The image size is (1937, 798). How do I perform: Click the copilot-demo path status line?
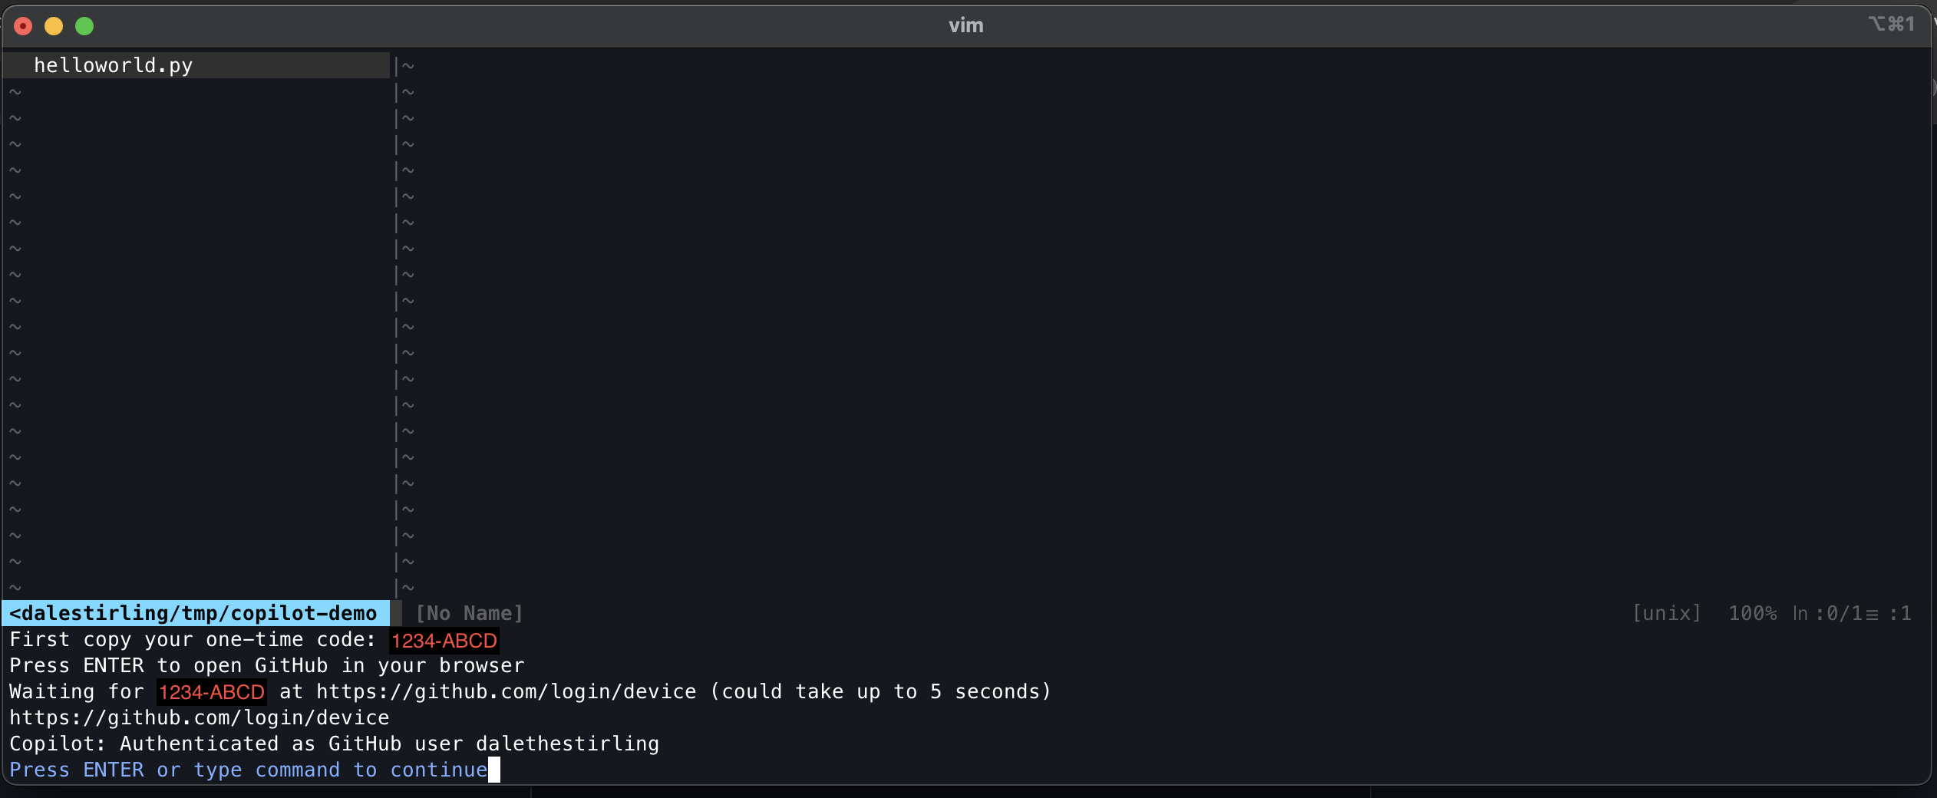[x=195, y=613]
